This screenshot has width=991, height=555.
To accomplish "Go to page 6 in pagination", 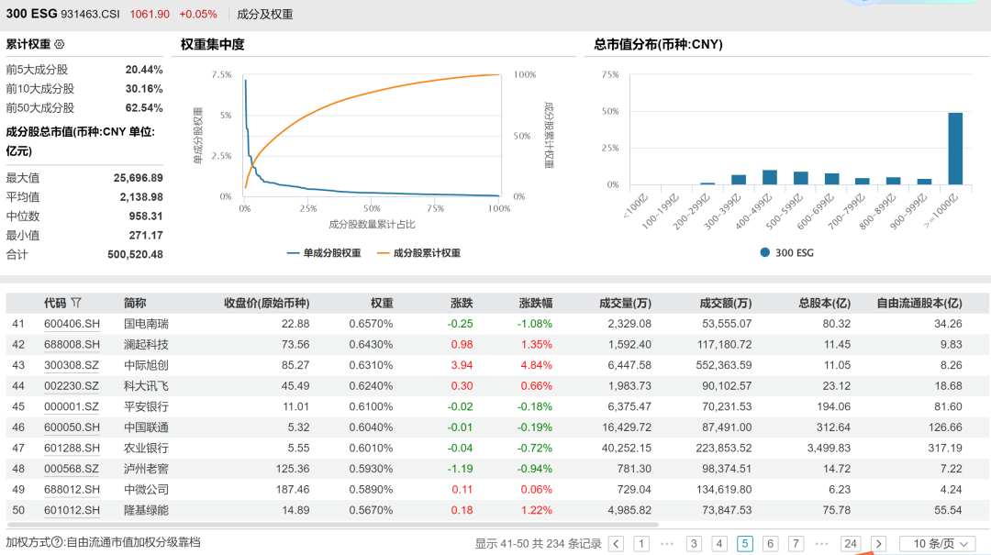I will point(770,544).
